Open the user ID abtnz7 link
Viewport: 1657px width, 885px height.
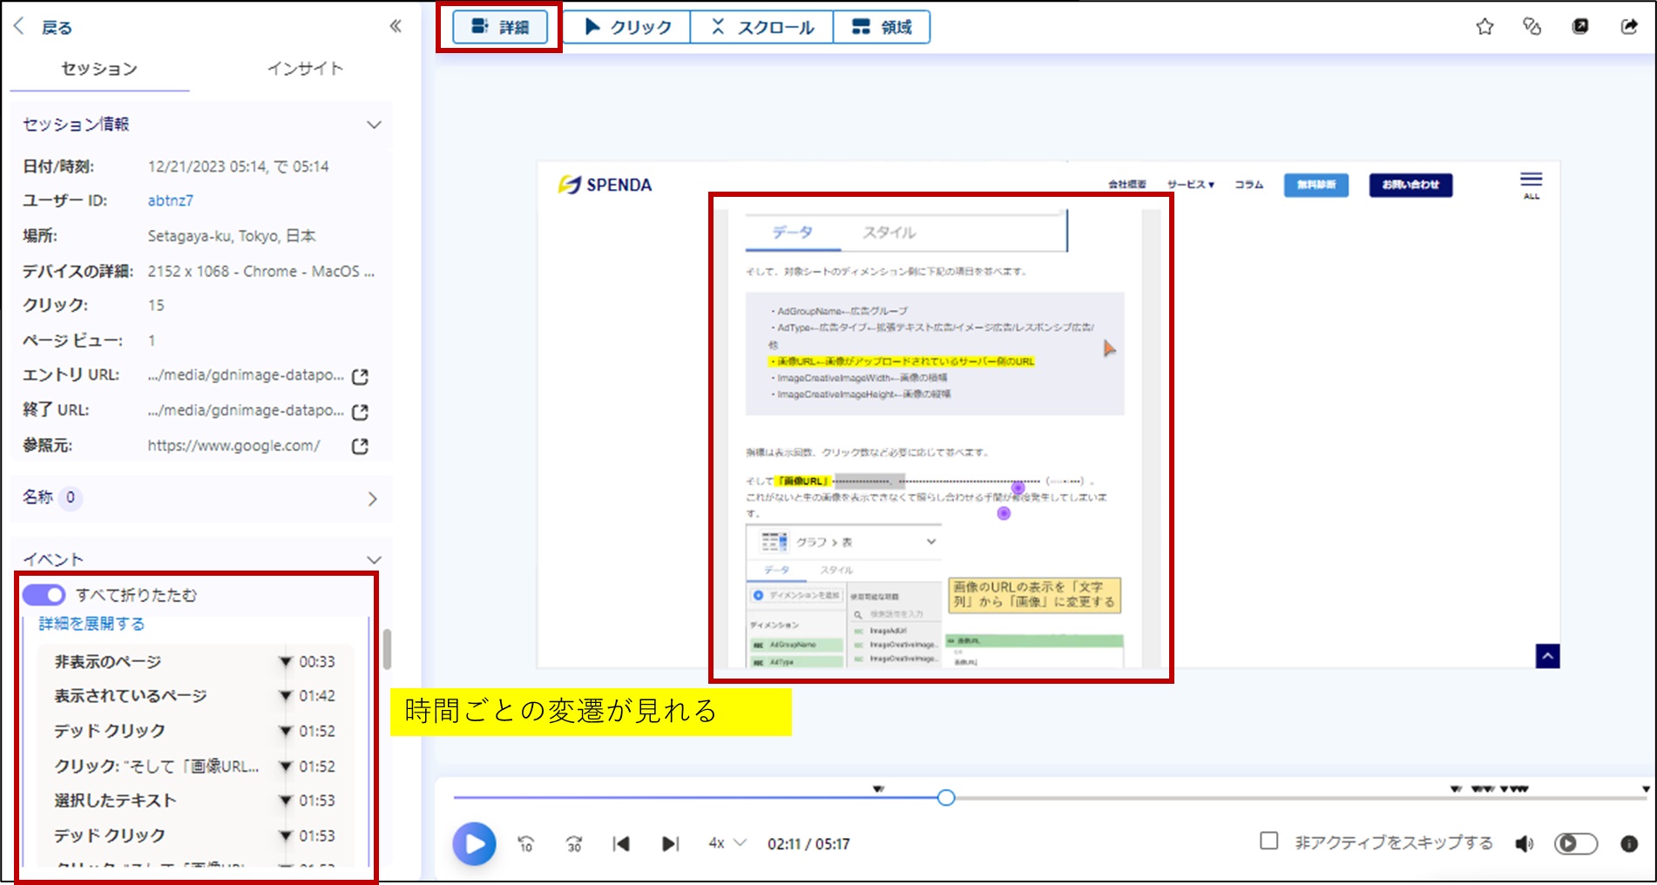click(170, 200)
